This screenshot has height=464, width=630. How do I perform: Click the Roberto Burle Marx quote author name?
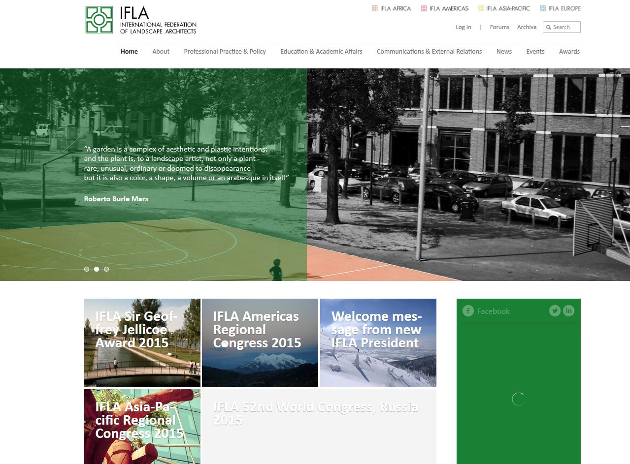[x=116, y=199]
